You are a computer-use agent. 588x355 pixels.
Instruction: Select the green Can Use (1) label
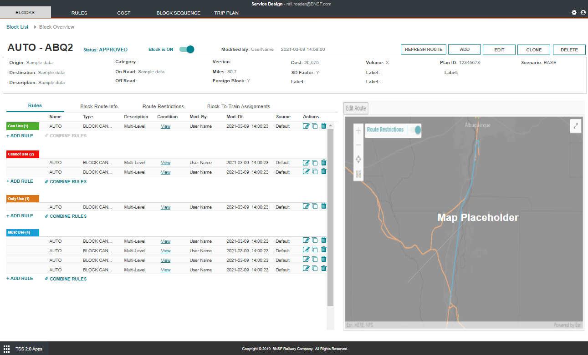[x=23, y=126]
